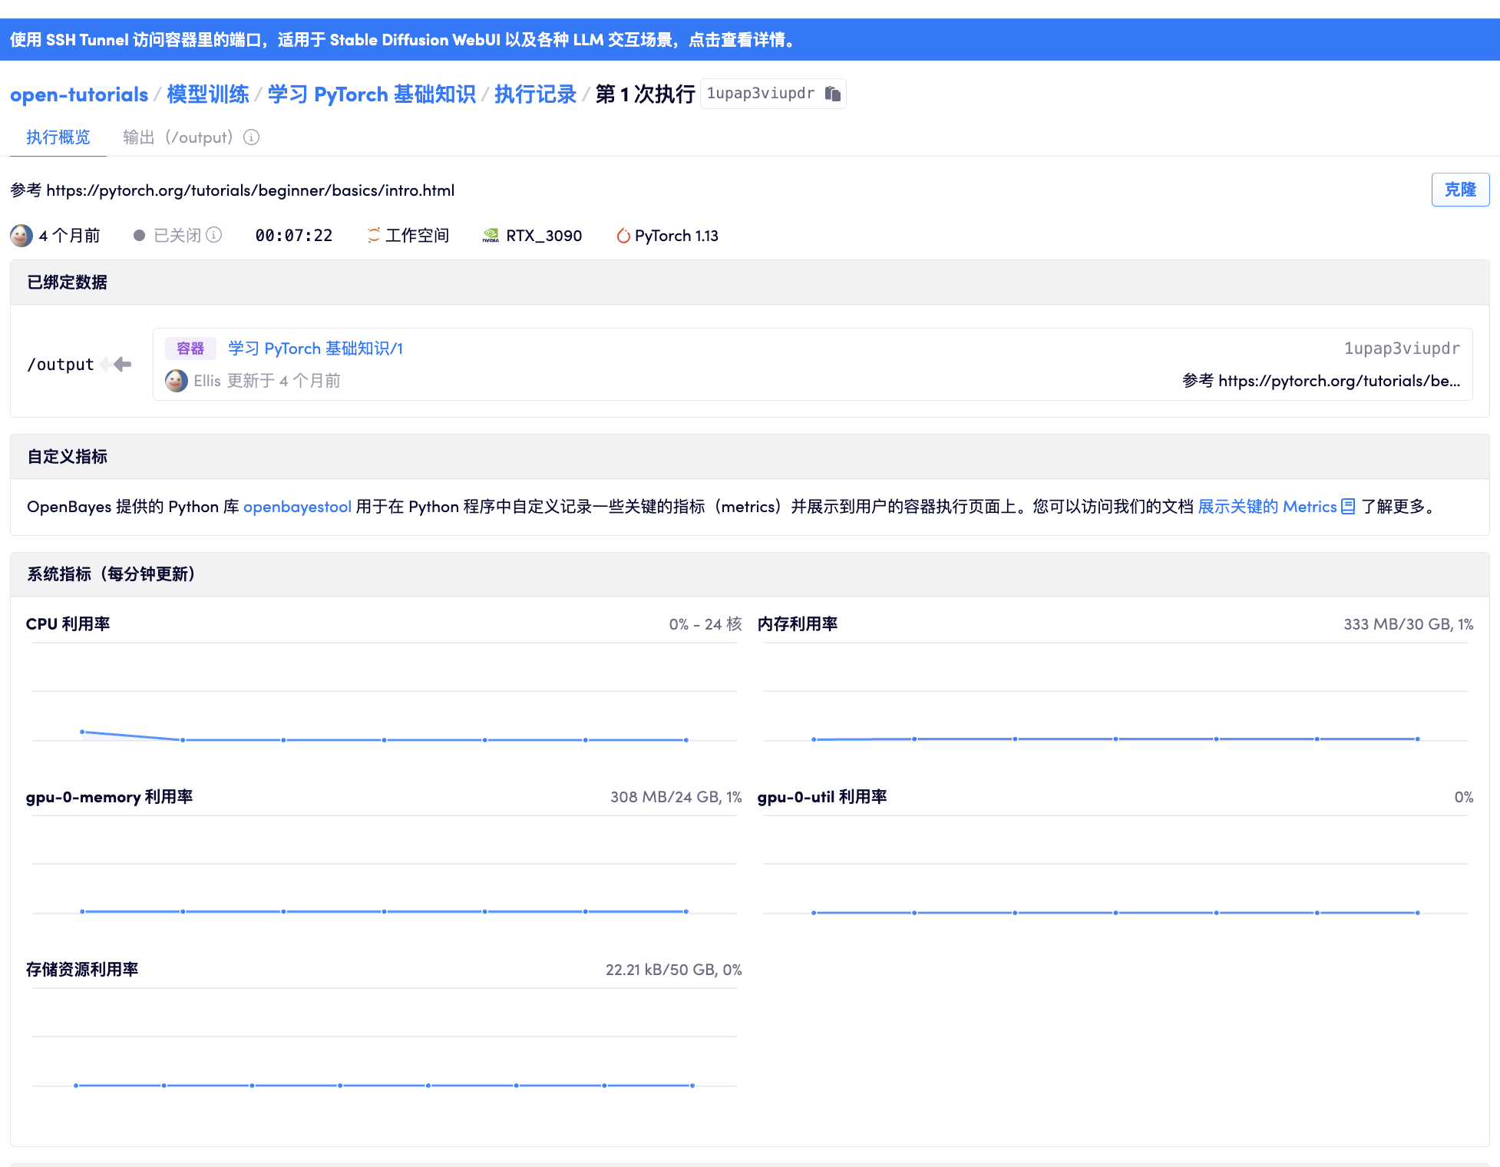Open bound container 学习 PyTorch 基础知识/1

tap(316, 349)
